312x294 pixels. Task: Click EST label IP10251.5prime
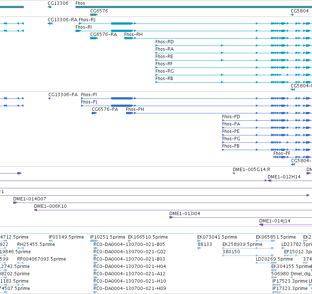[x=108, y=237]
